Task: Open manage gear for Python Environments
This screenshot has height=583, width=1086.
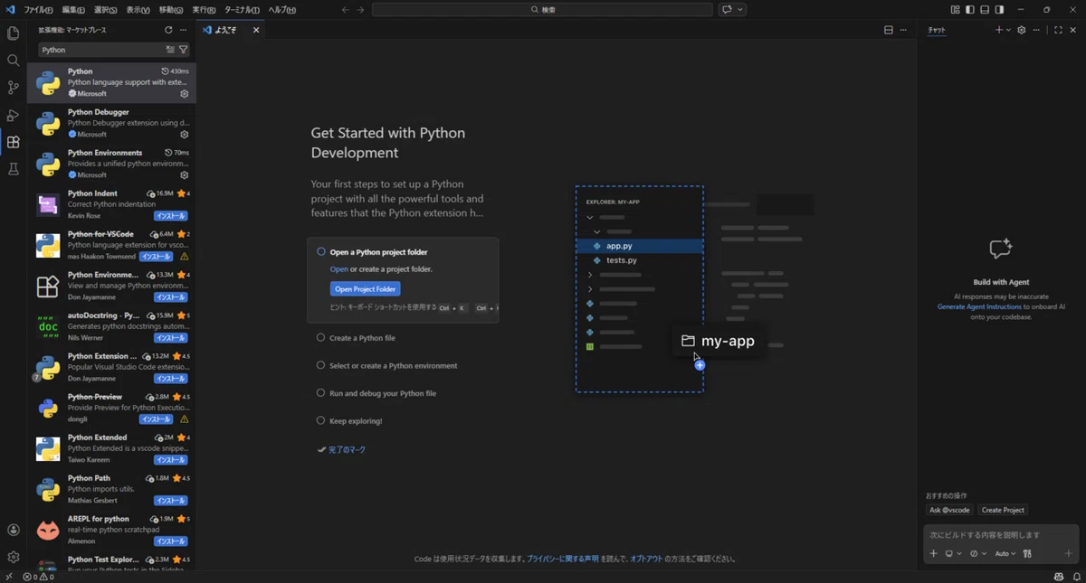Action: click(184, 175)
